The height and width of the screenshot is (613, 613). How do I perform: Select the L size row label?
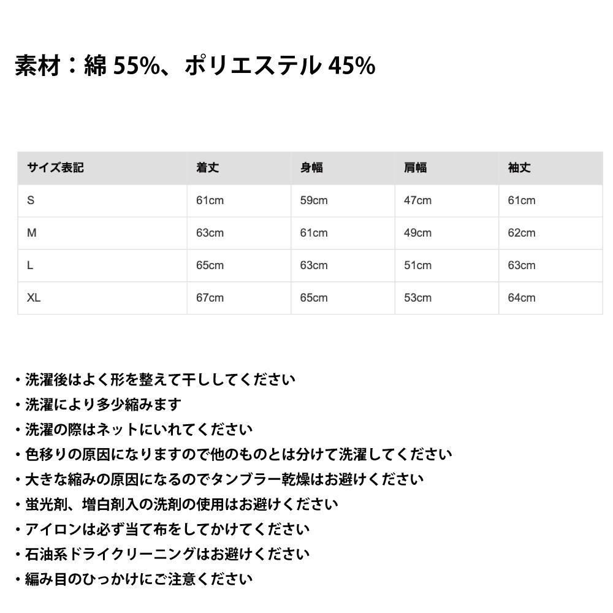(30, 265)
